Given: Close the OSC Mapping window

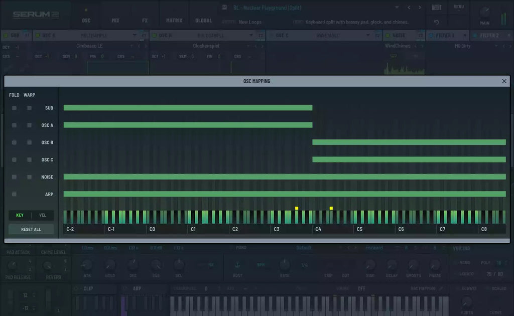Looking at the screenshot, I should click(504, 81).
